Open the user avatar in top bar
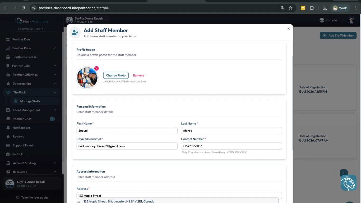This screenshot has height=203, width=361. (x=351, y=20)
